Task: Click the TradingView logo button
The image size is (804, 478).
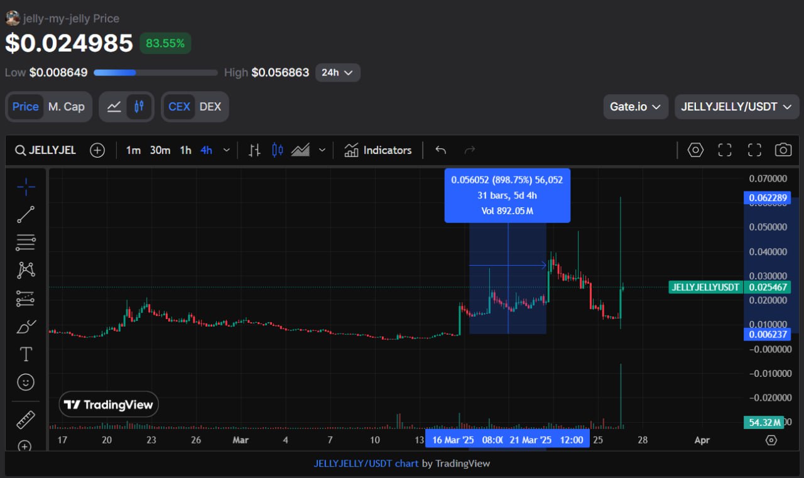Action: [x=109, y=405]
